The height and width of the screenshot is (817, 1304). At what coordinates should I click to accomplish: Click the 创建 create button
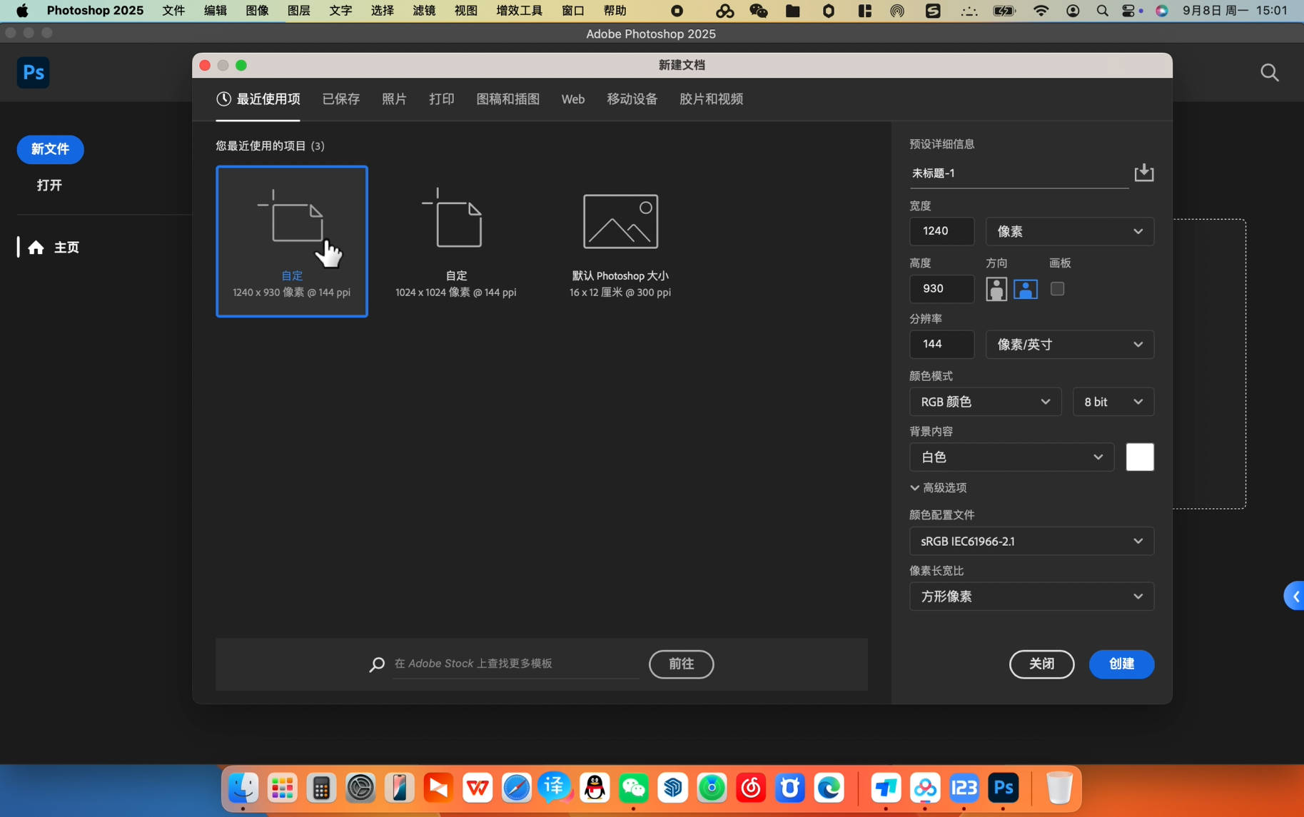[1121, 664]
